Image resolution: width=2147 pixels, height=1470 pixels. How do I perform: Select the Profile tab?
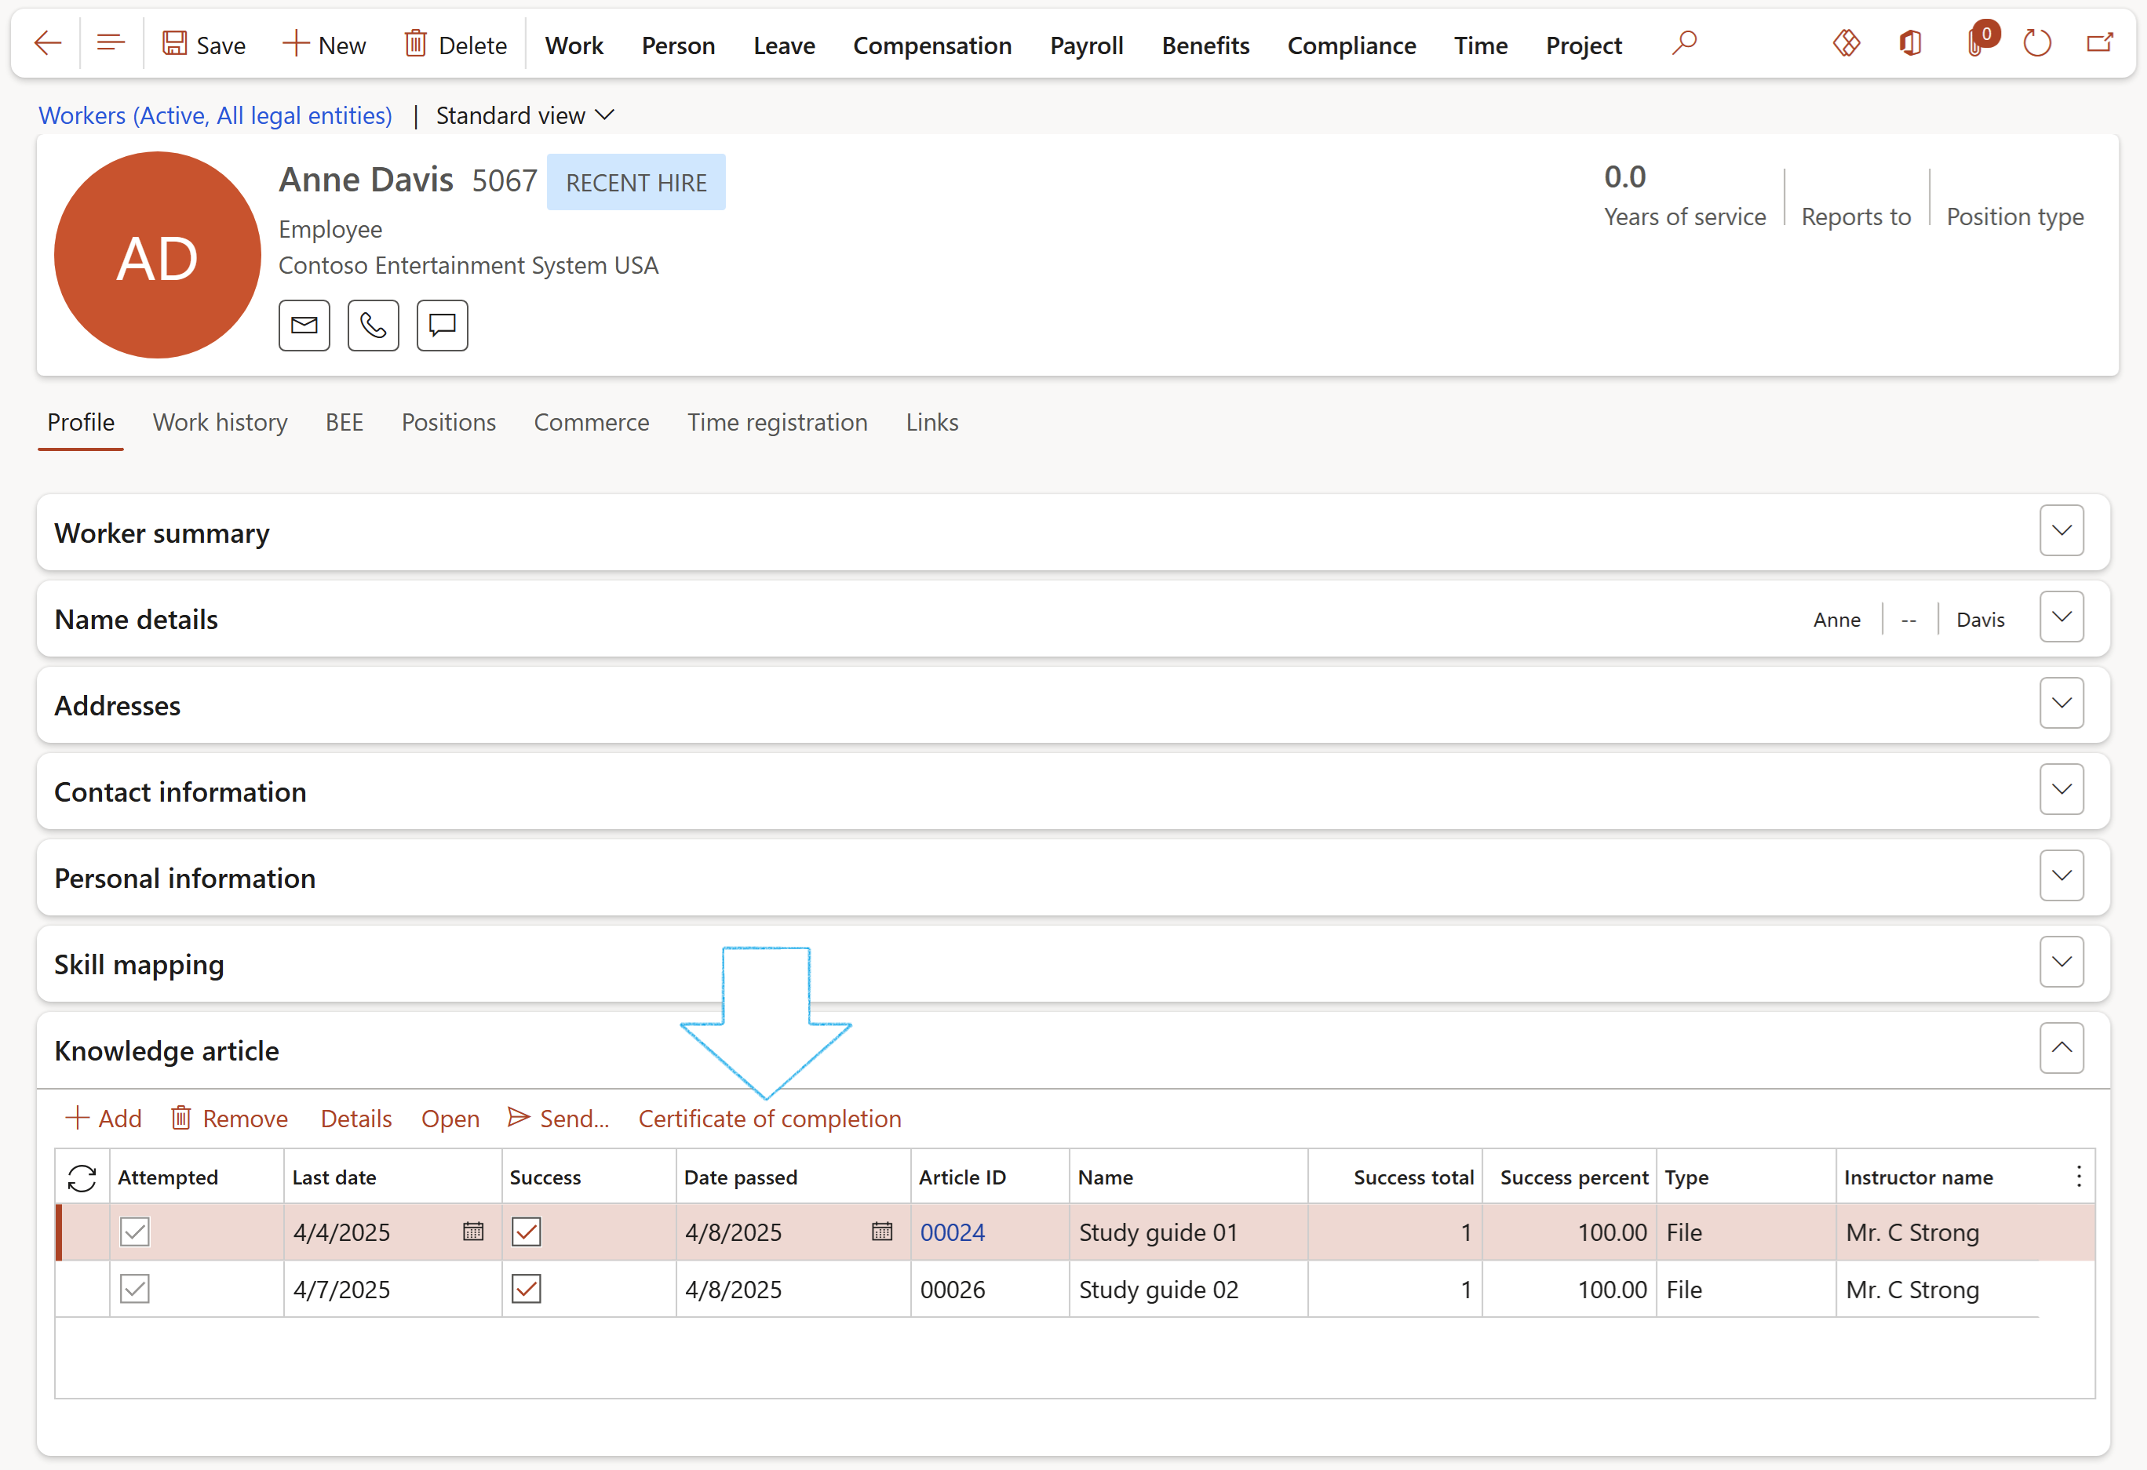80,422
